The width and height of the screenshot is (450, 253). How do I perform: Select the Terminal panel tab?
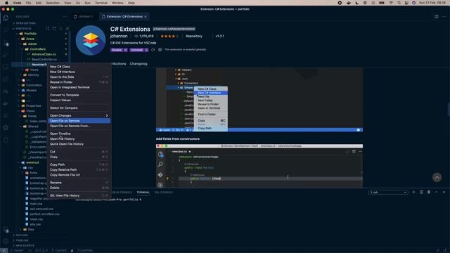tap(143, 192)
